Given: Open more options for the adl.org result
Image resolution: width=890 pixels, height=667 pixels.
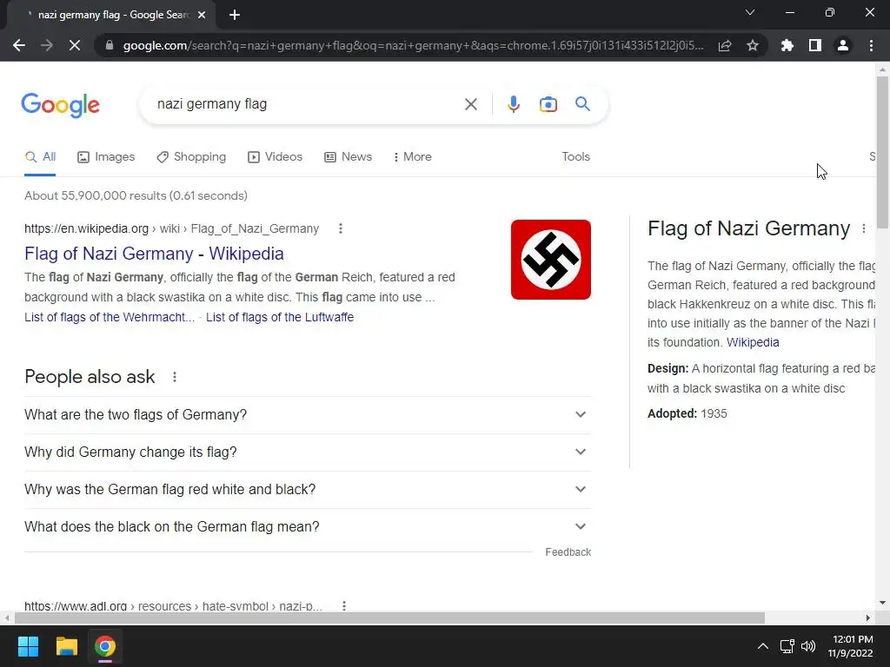Looking at the screenshot, I should (344, 605).
